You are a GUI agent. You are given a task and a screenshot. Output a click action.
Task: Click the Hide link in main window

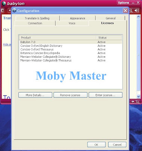pyautogui.click(x=7, y=44)
